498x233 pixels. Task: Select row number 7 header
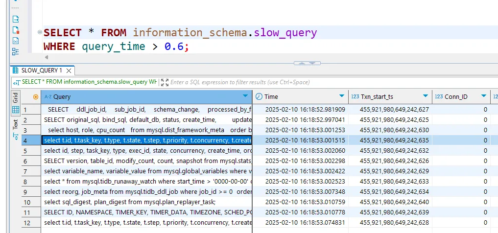(x=31, y=171)
